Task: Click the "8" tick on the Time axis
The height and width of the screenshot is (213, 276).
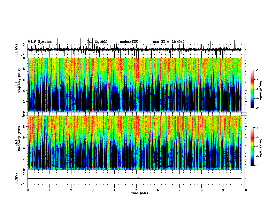Action: coord(201,190)
